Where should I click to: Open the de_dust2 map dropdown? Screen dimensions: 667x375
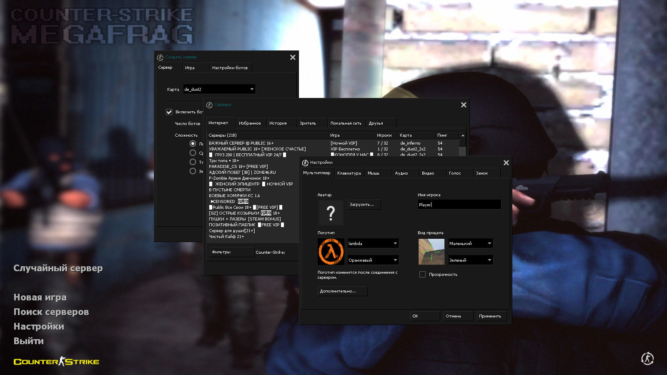coord(219,89)
